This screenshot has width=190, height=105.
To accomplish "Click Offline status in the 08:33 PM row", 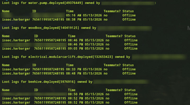I will click(x=129, y=69).
